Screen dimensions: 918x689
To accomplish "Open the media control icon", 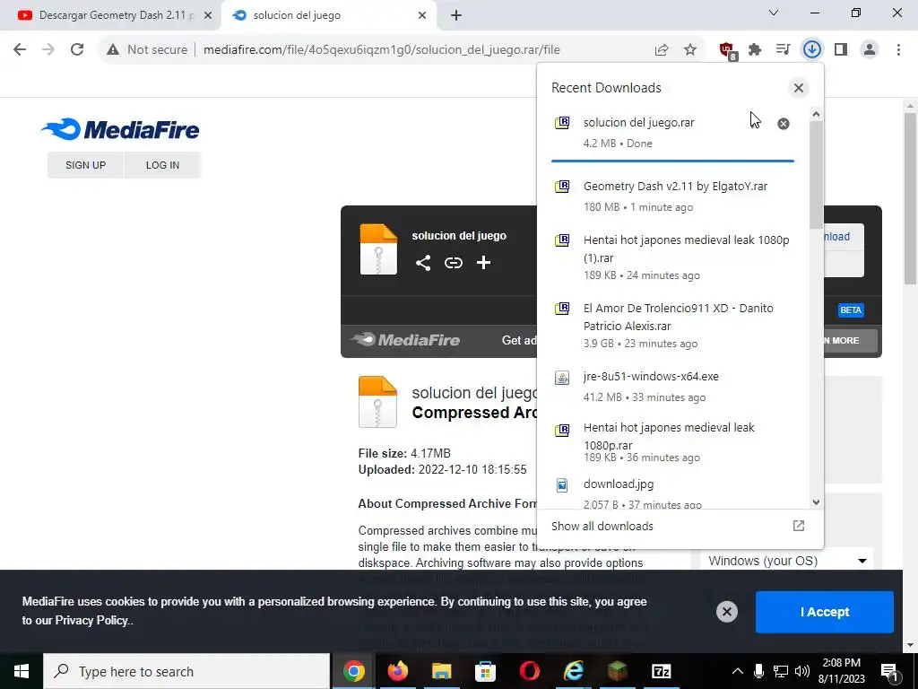I will [783, 50].
